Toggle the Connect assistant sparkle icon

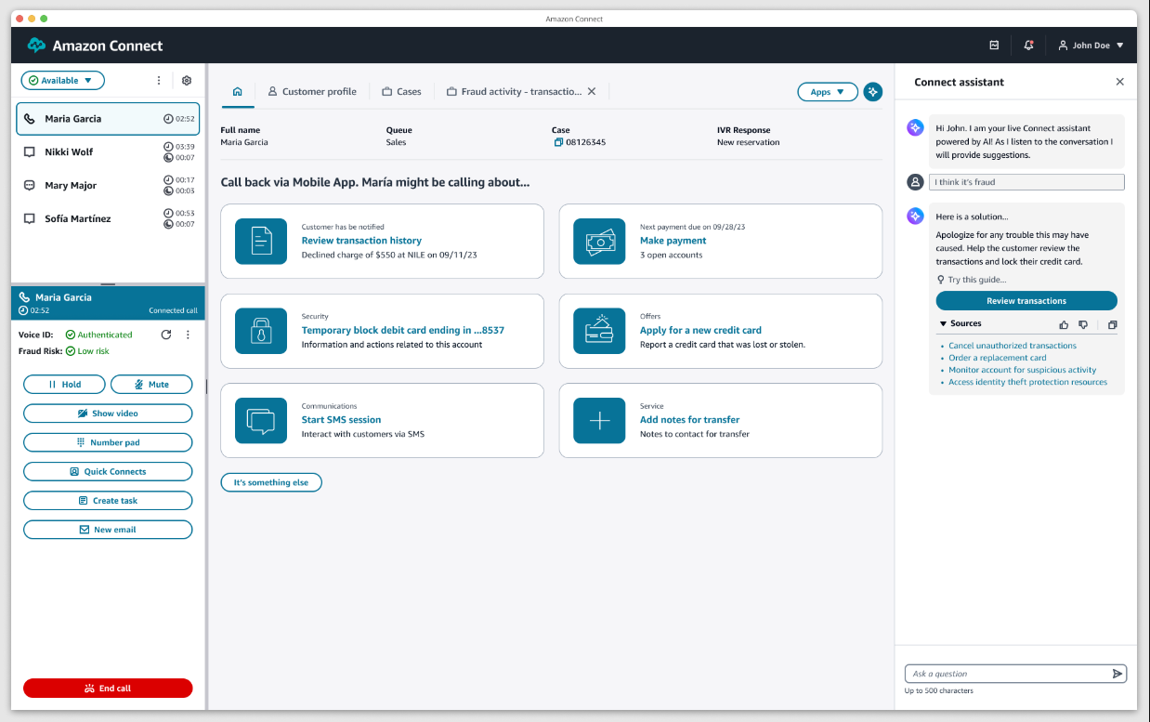[x=872, y=92]
